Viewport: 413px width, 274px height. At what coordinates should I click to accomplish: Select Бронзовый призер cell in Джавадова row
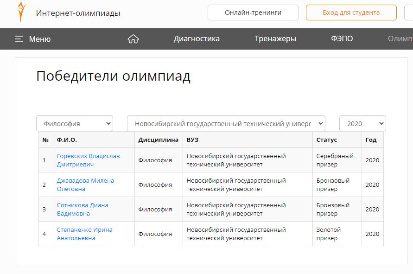(x=337, y=185)
